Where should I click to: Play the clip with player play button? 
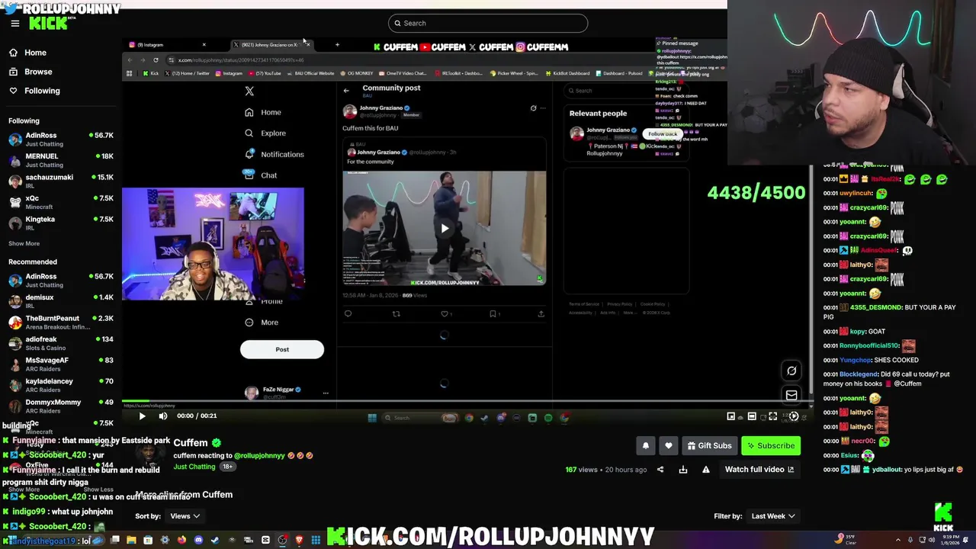click(142, 416)
